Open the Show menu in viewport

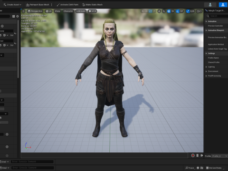tap(57, 11)
